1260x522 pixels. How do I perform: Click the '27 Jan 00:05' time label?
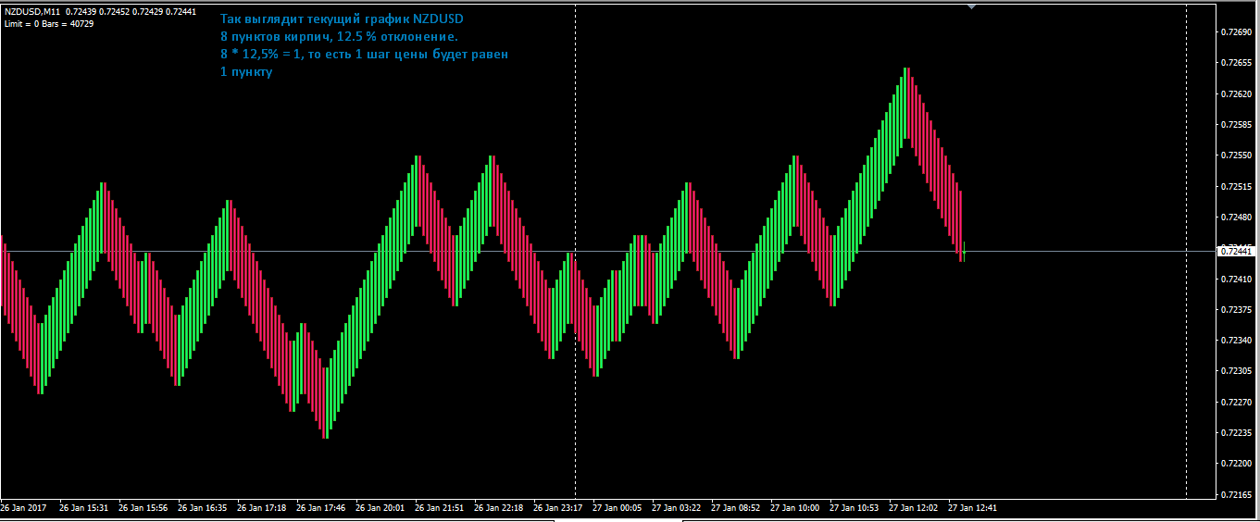pos(617,507)
